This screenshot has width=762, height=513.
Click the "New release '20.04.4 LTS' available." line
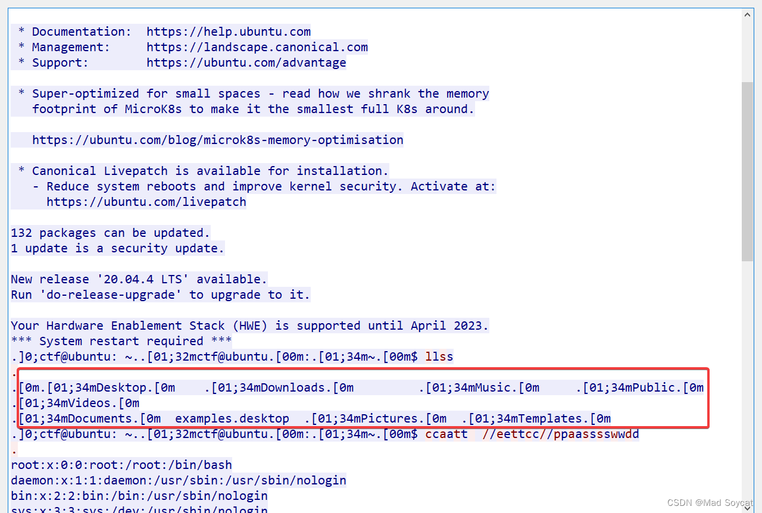(x=139, y=279)
